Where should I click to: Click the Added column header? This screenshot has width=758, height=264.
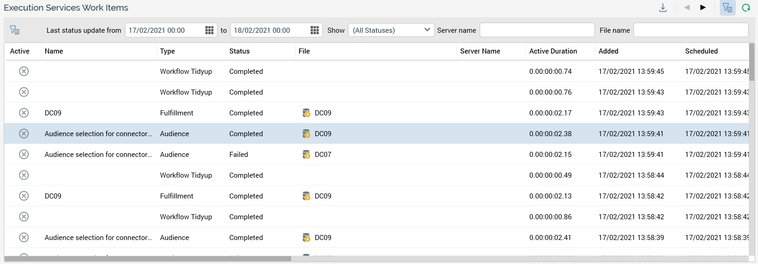tap(608, 51)
